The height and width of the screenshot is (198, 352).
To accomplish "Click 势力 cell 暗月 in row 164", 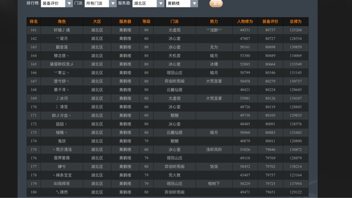I will (214, 56).
